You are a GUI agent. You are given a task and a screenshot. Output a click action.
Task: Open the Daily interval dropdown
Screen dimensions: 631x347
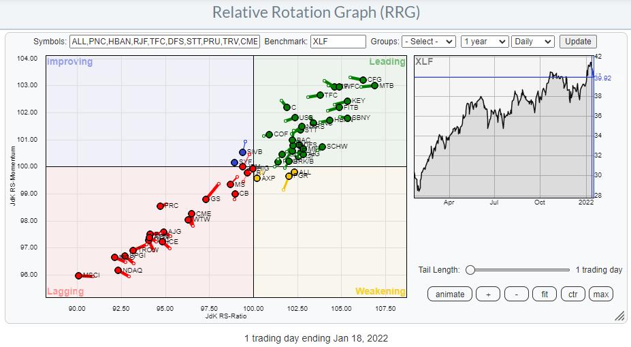[533, 42]
